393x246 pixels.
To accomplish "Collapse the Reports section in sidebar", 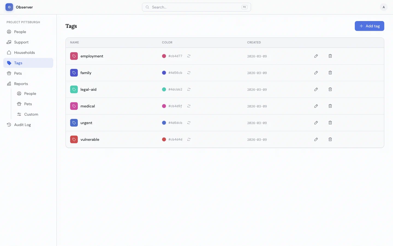I will coord(28,84).
